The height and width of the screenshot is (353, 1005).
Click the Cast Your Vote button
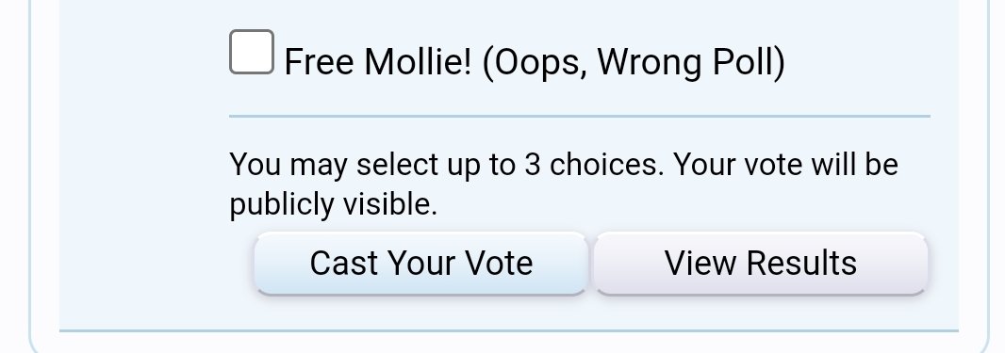click(421, 264)
